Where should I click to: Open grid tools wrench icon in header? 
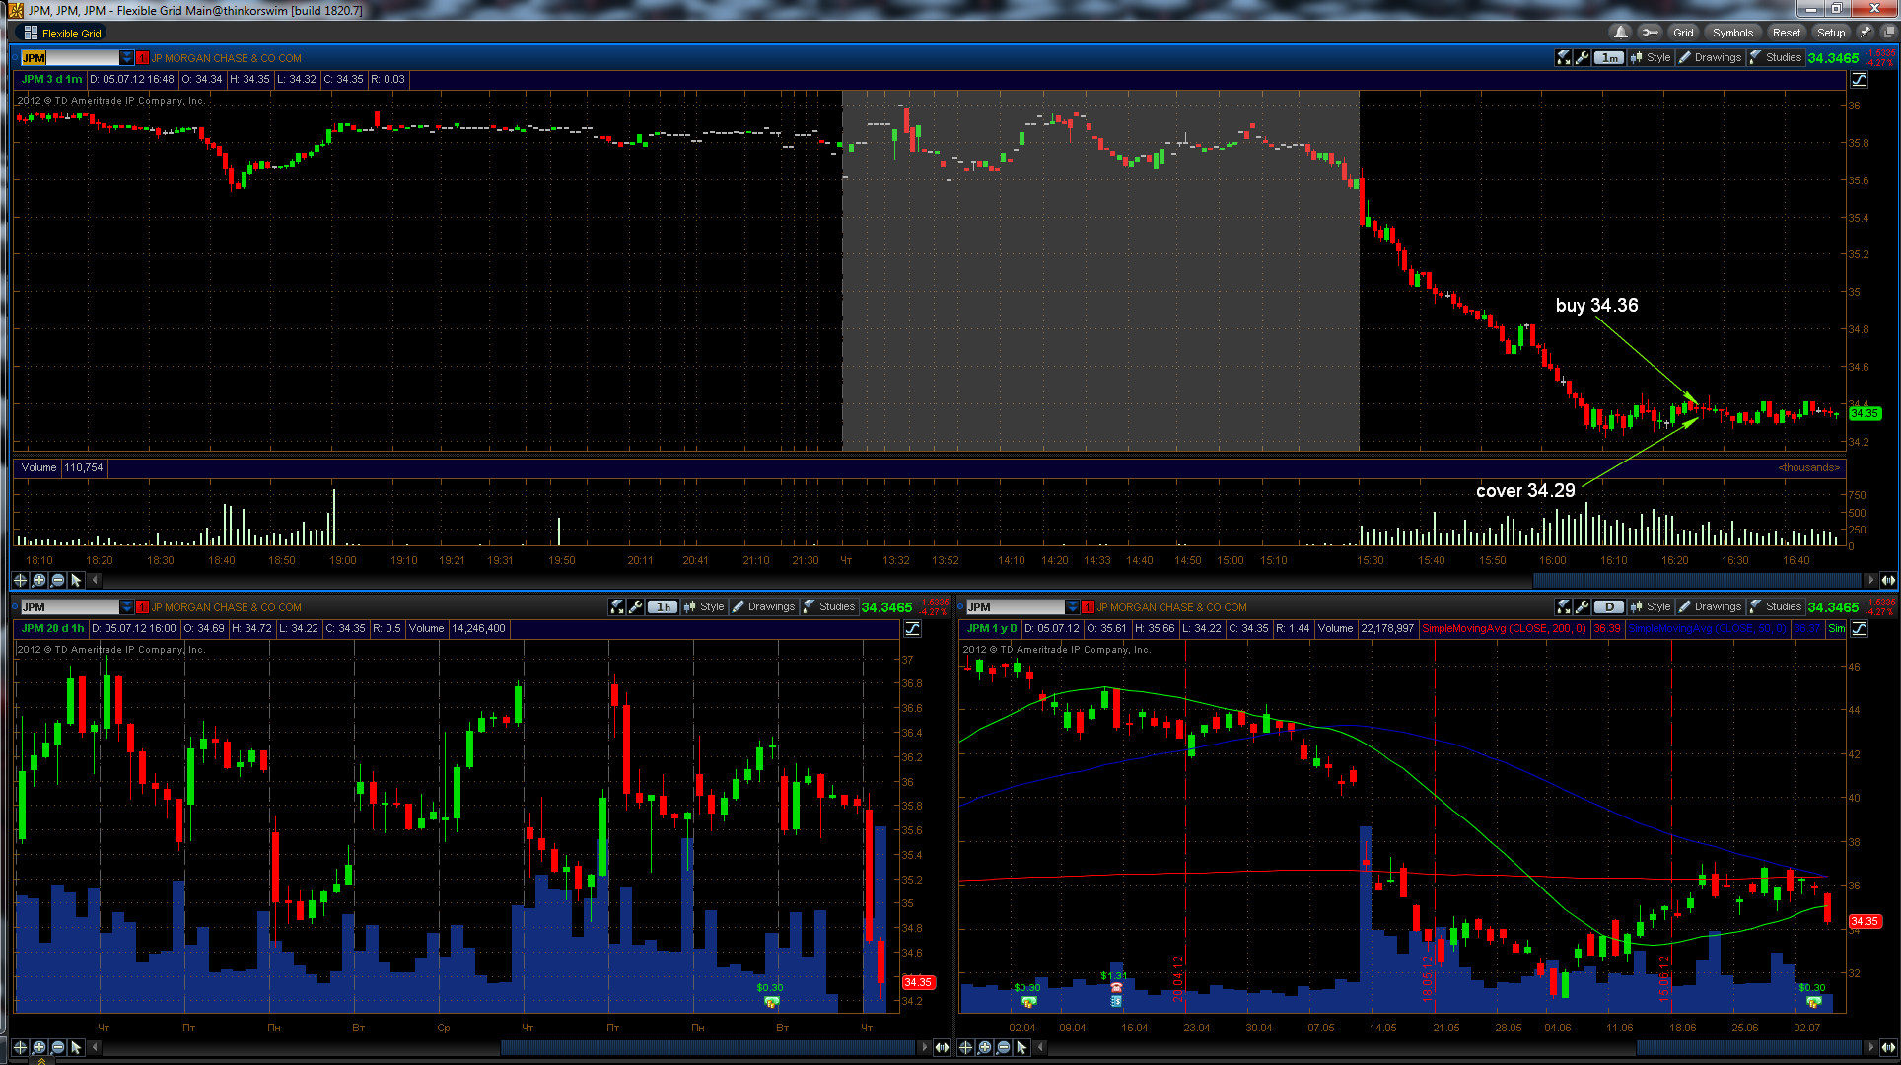1649,33
